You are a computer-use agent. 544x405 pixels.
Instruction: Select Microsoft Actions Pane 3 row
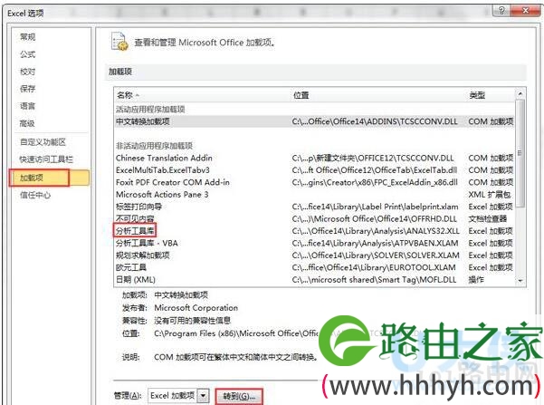click(x=314, y=195)
